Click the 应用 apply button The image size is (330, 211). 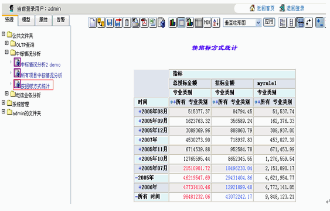269,22
